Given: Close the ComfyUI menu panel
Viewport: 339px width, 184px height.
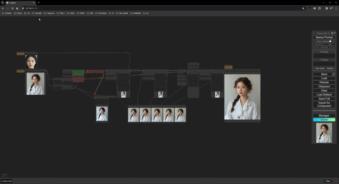Looking at the screenshot, I should coord(335,33).
